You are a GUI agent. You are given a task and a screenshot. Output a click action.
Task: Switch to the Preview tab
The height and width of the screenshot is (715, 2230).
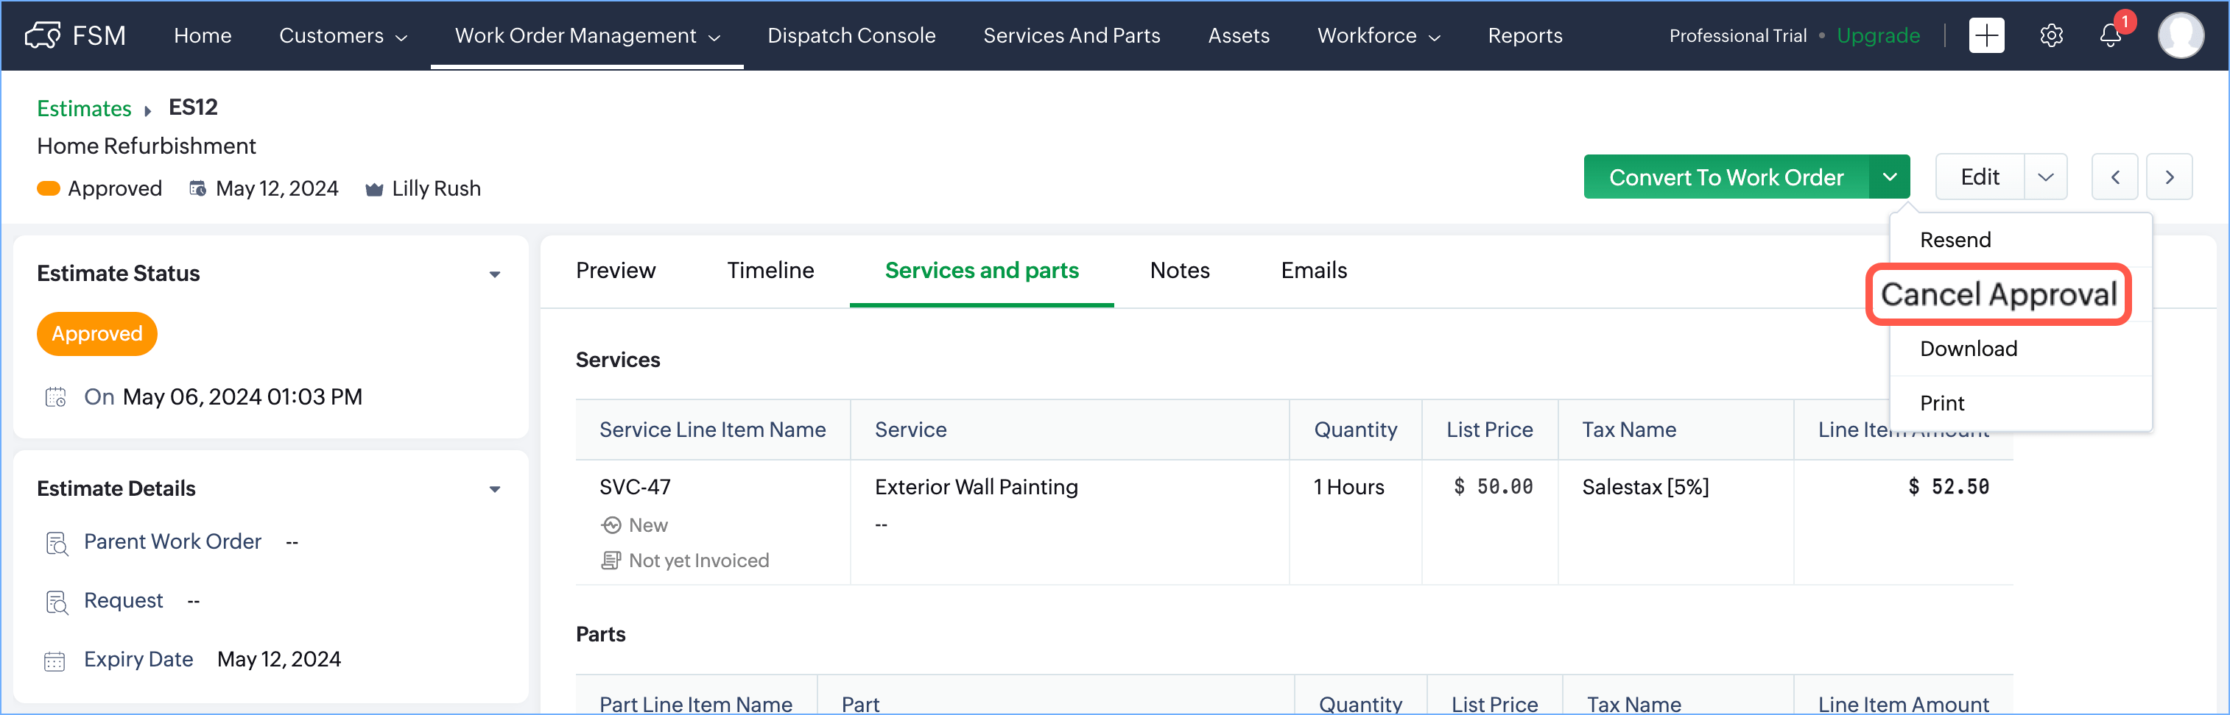coord(616,271)
